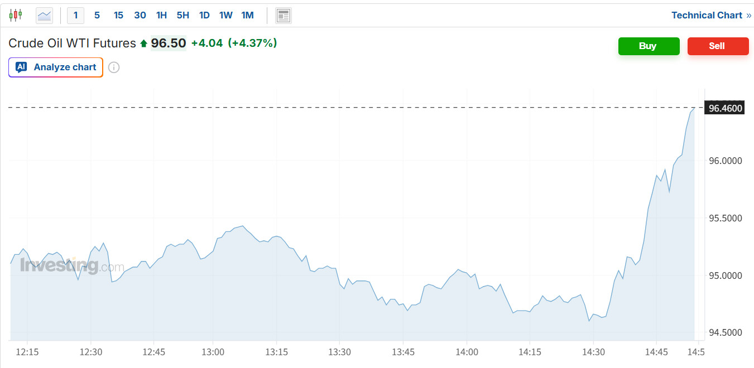Choose the 1D timeframe
The width and height of the screenshot is (754, 368).
click(x=204, y=15)
